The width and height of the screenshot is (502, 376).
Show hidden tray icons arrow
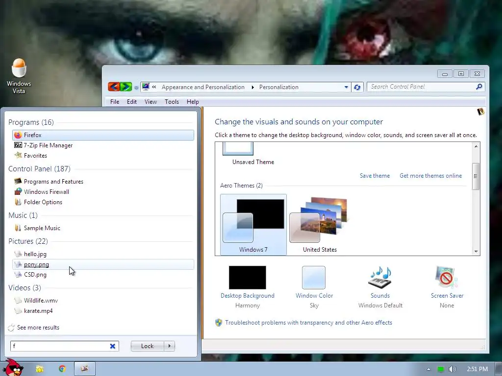pyautogui.click(x=428, y=369)
